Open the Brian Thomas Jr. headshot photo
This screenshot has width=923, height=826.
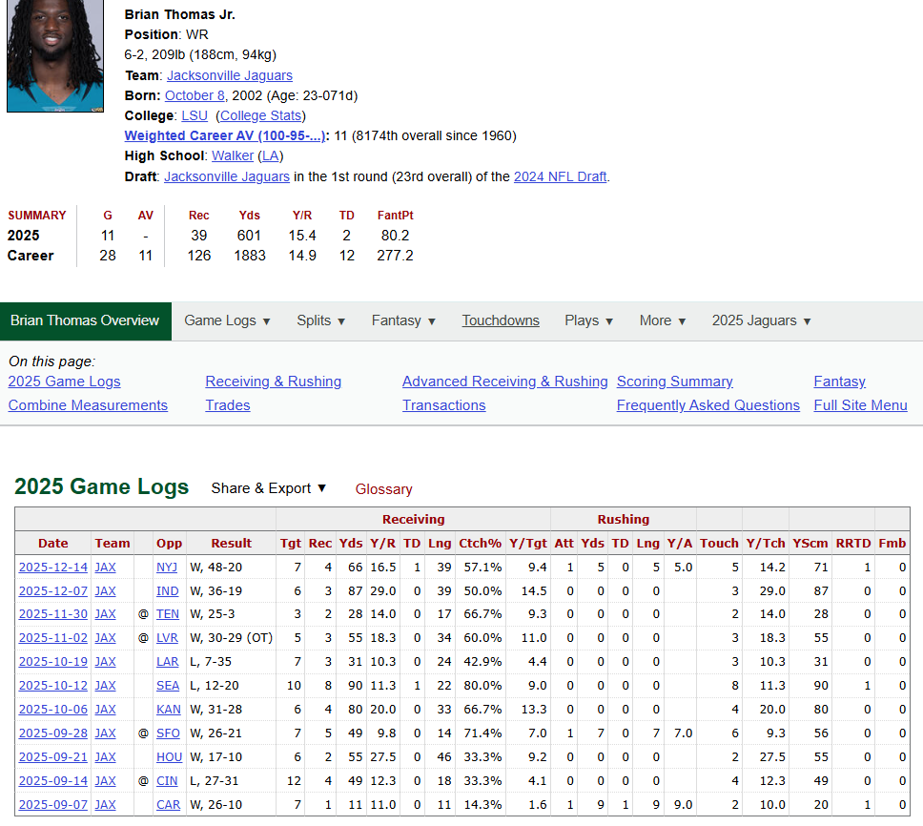[54, 55]
